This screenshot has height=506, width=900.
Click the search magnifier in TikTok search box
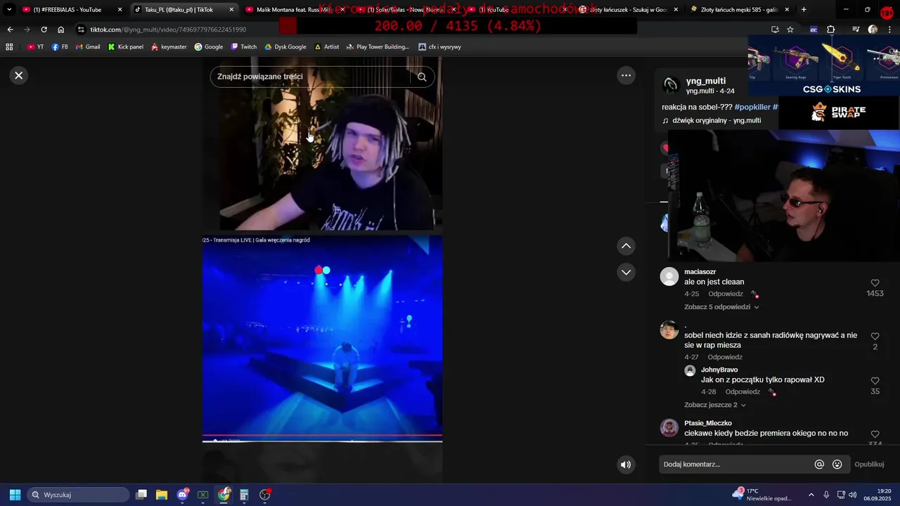(422, 77)
